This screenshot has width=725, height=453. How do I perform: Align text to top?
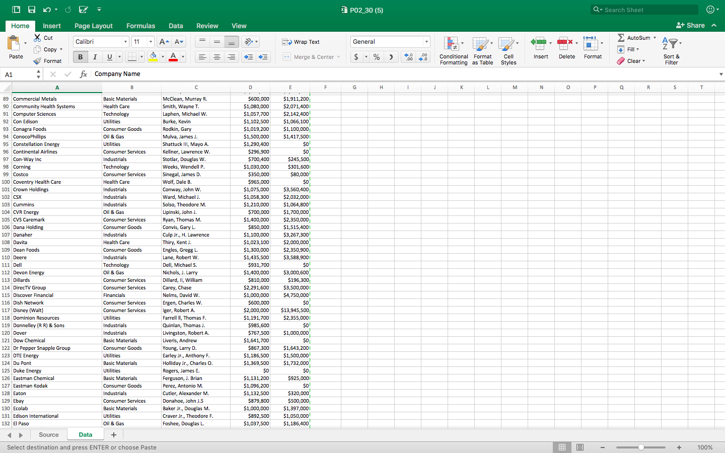(x=202, y=42)
